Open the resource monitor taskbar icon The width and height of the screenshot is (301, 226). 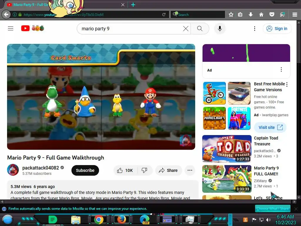coord(190,220)
